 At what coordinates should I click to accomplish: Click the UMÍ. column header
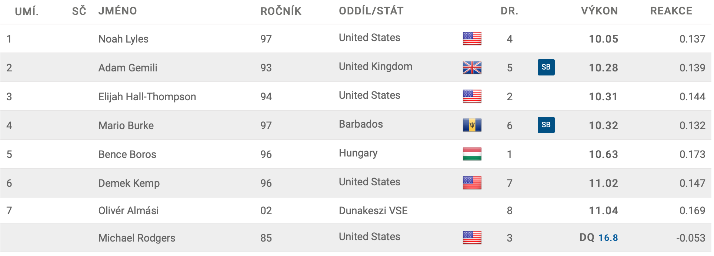click(27, 11)
